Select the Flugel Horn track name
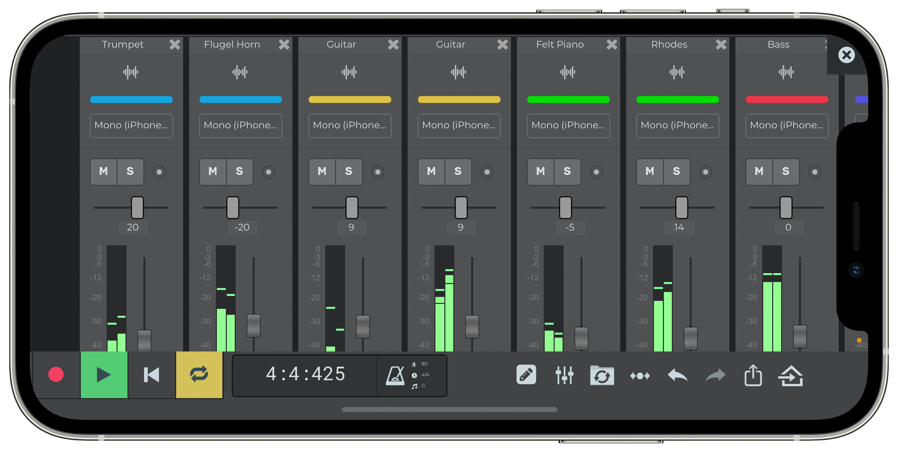Screen dimensions: 898x453 tap(232, 45)
